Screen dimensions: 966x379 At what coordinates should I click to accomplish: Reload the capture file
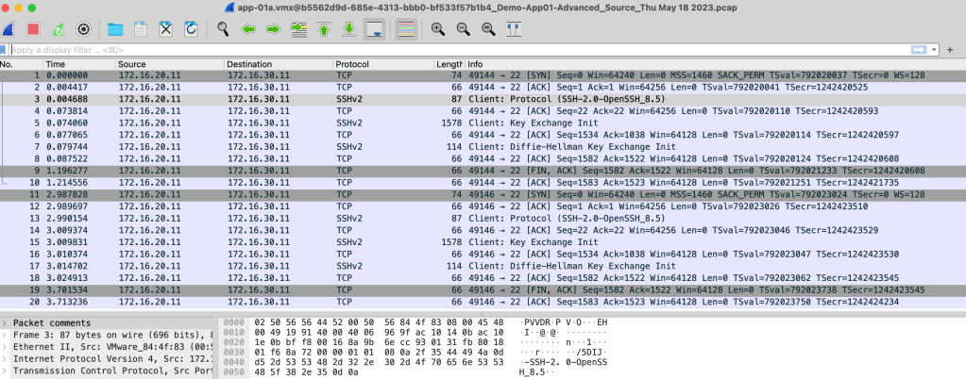tap(191, 29)
